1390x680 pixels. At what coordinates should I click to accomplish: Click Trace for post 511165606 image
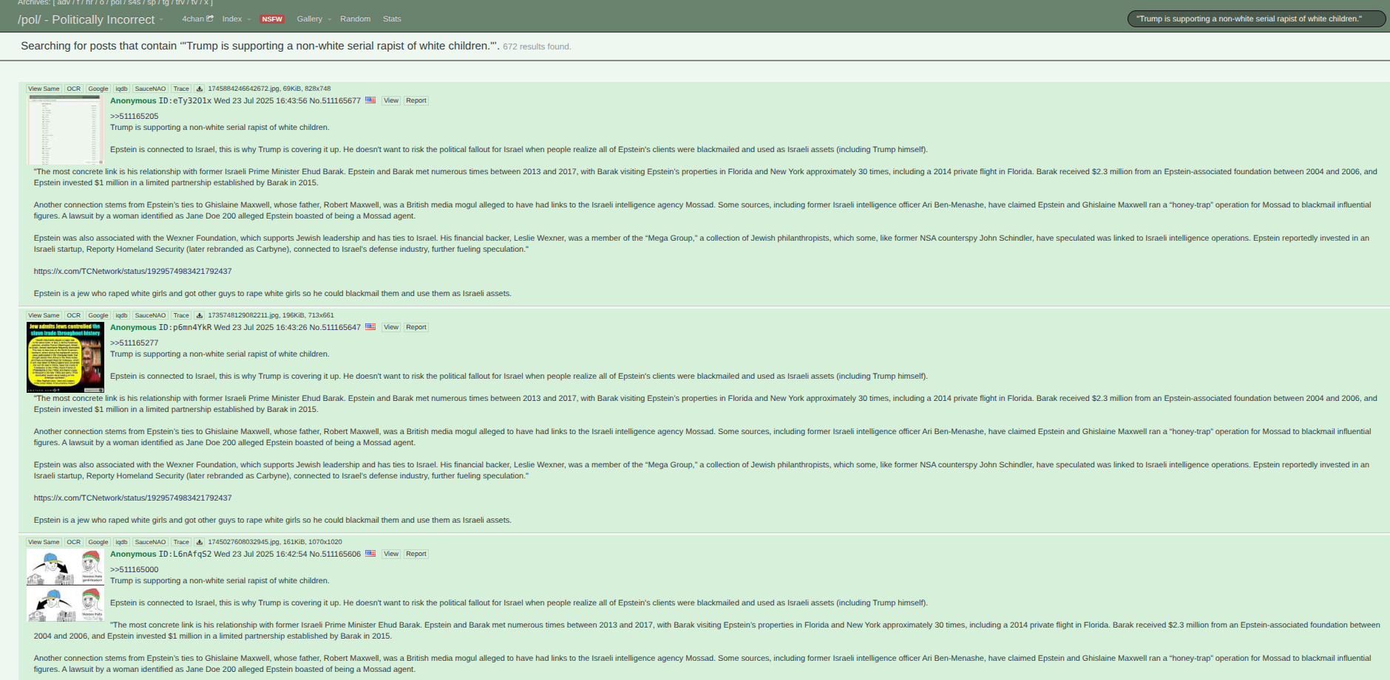click(x=181, y=542)
